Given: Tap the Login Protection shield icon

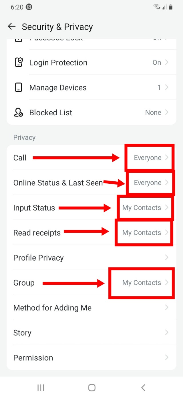Looking at the screenshot, I should click(x=19, y=63).
